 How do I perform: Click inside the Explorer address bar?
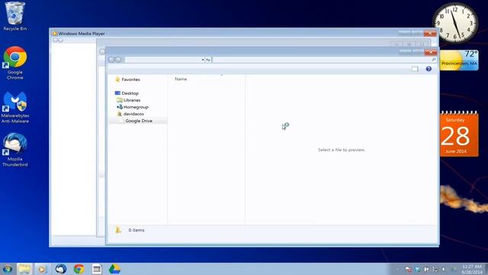162,60
